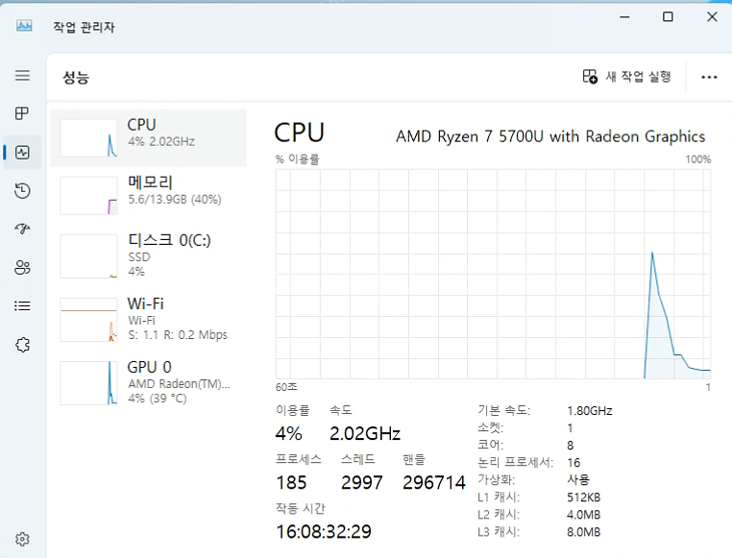Image resolution: width=732 pixels, height=558 pixels.
Task: Open the Services puzzle-piece icon
Action: coord(22,345)
